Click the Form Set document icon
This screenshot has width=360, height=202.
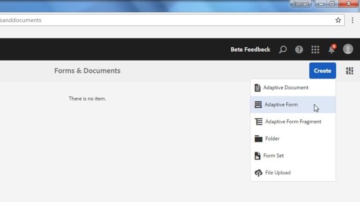[258, 156]
